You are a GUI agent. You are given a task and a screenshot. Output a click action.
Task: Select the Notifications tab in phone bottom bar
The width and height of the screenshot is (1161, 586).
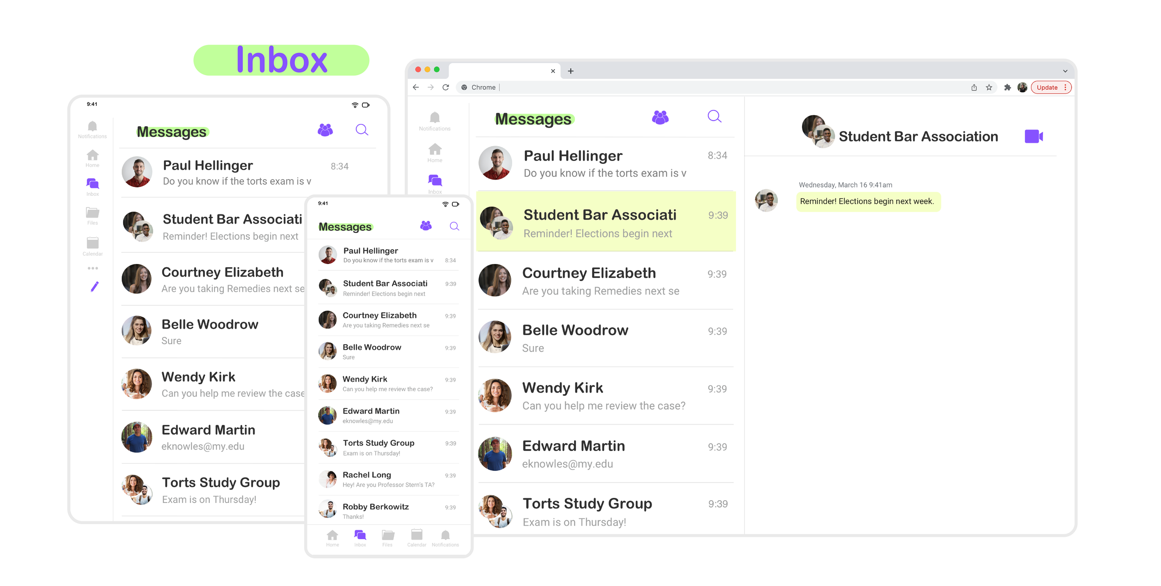pos(445,538)
